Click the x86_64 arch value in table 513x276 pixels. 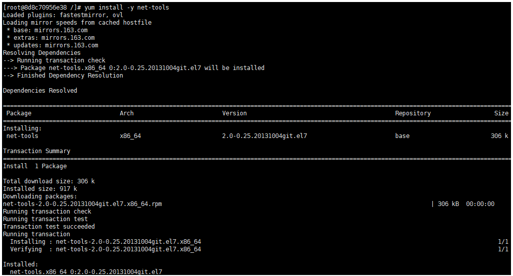(x=130, y=135)
